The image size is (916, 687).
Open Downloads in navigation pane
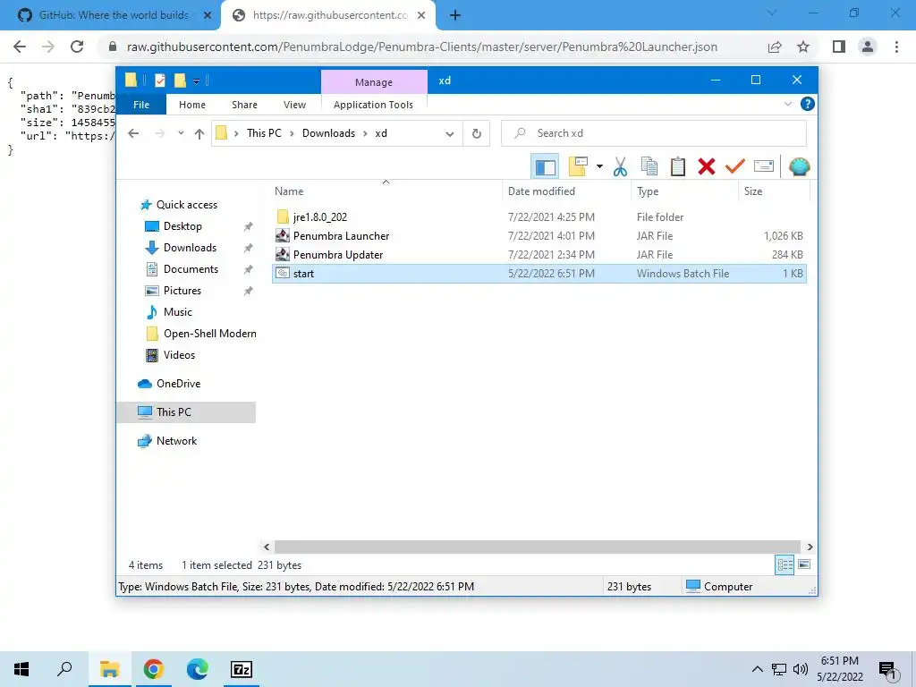[x=180, y=248]
